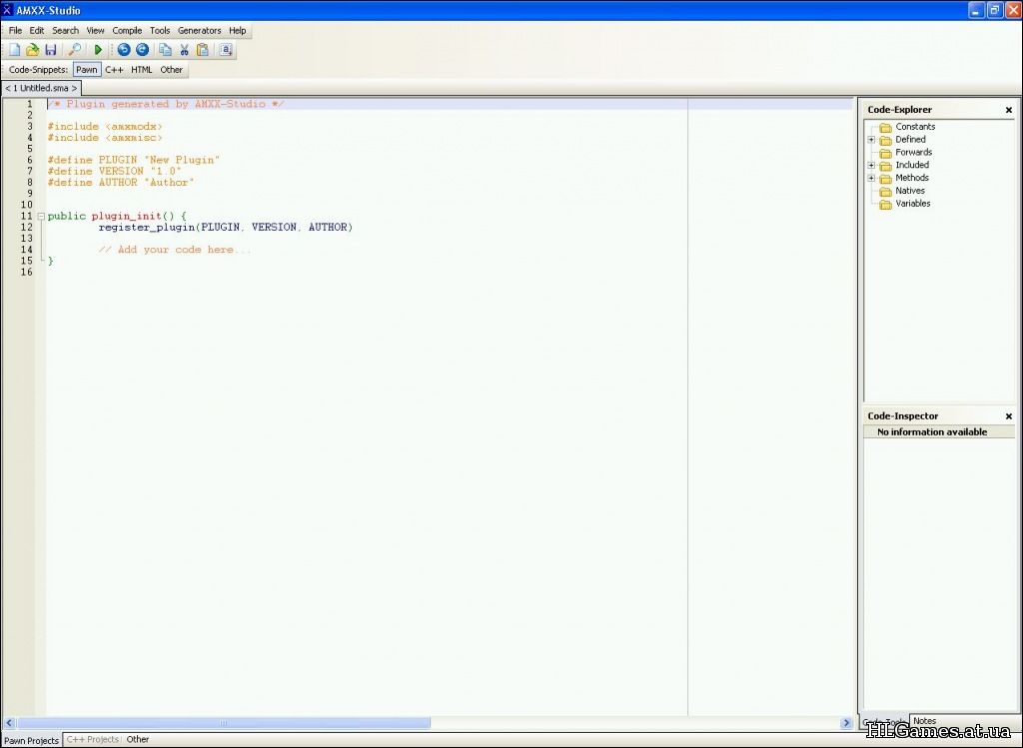The width and height of the screenshot is (1023, 748).
Task: Click the Paste clipboard icon
Action: [x=202, y=50]
